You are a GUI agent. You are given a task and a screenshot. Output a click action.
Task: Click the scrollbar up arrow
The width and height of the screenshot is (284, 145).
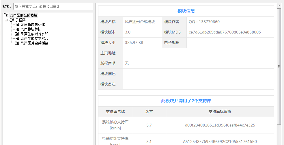click(279, 5)
